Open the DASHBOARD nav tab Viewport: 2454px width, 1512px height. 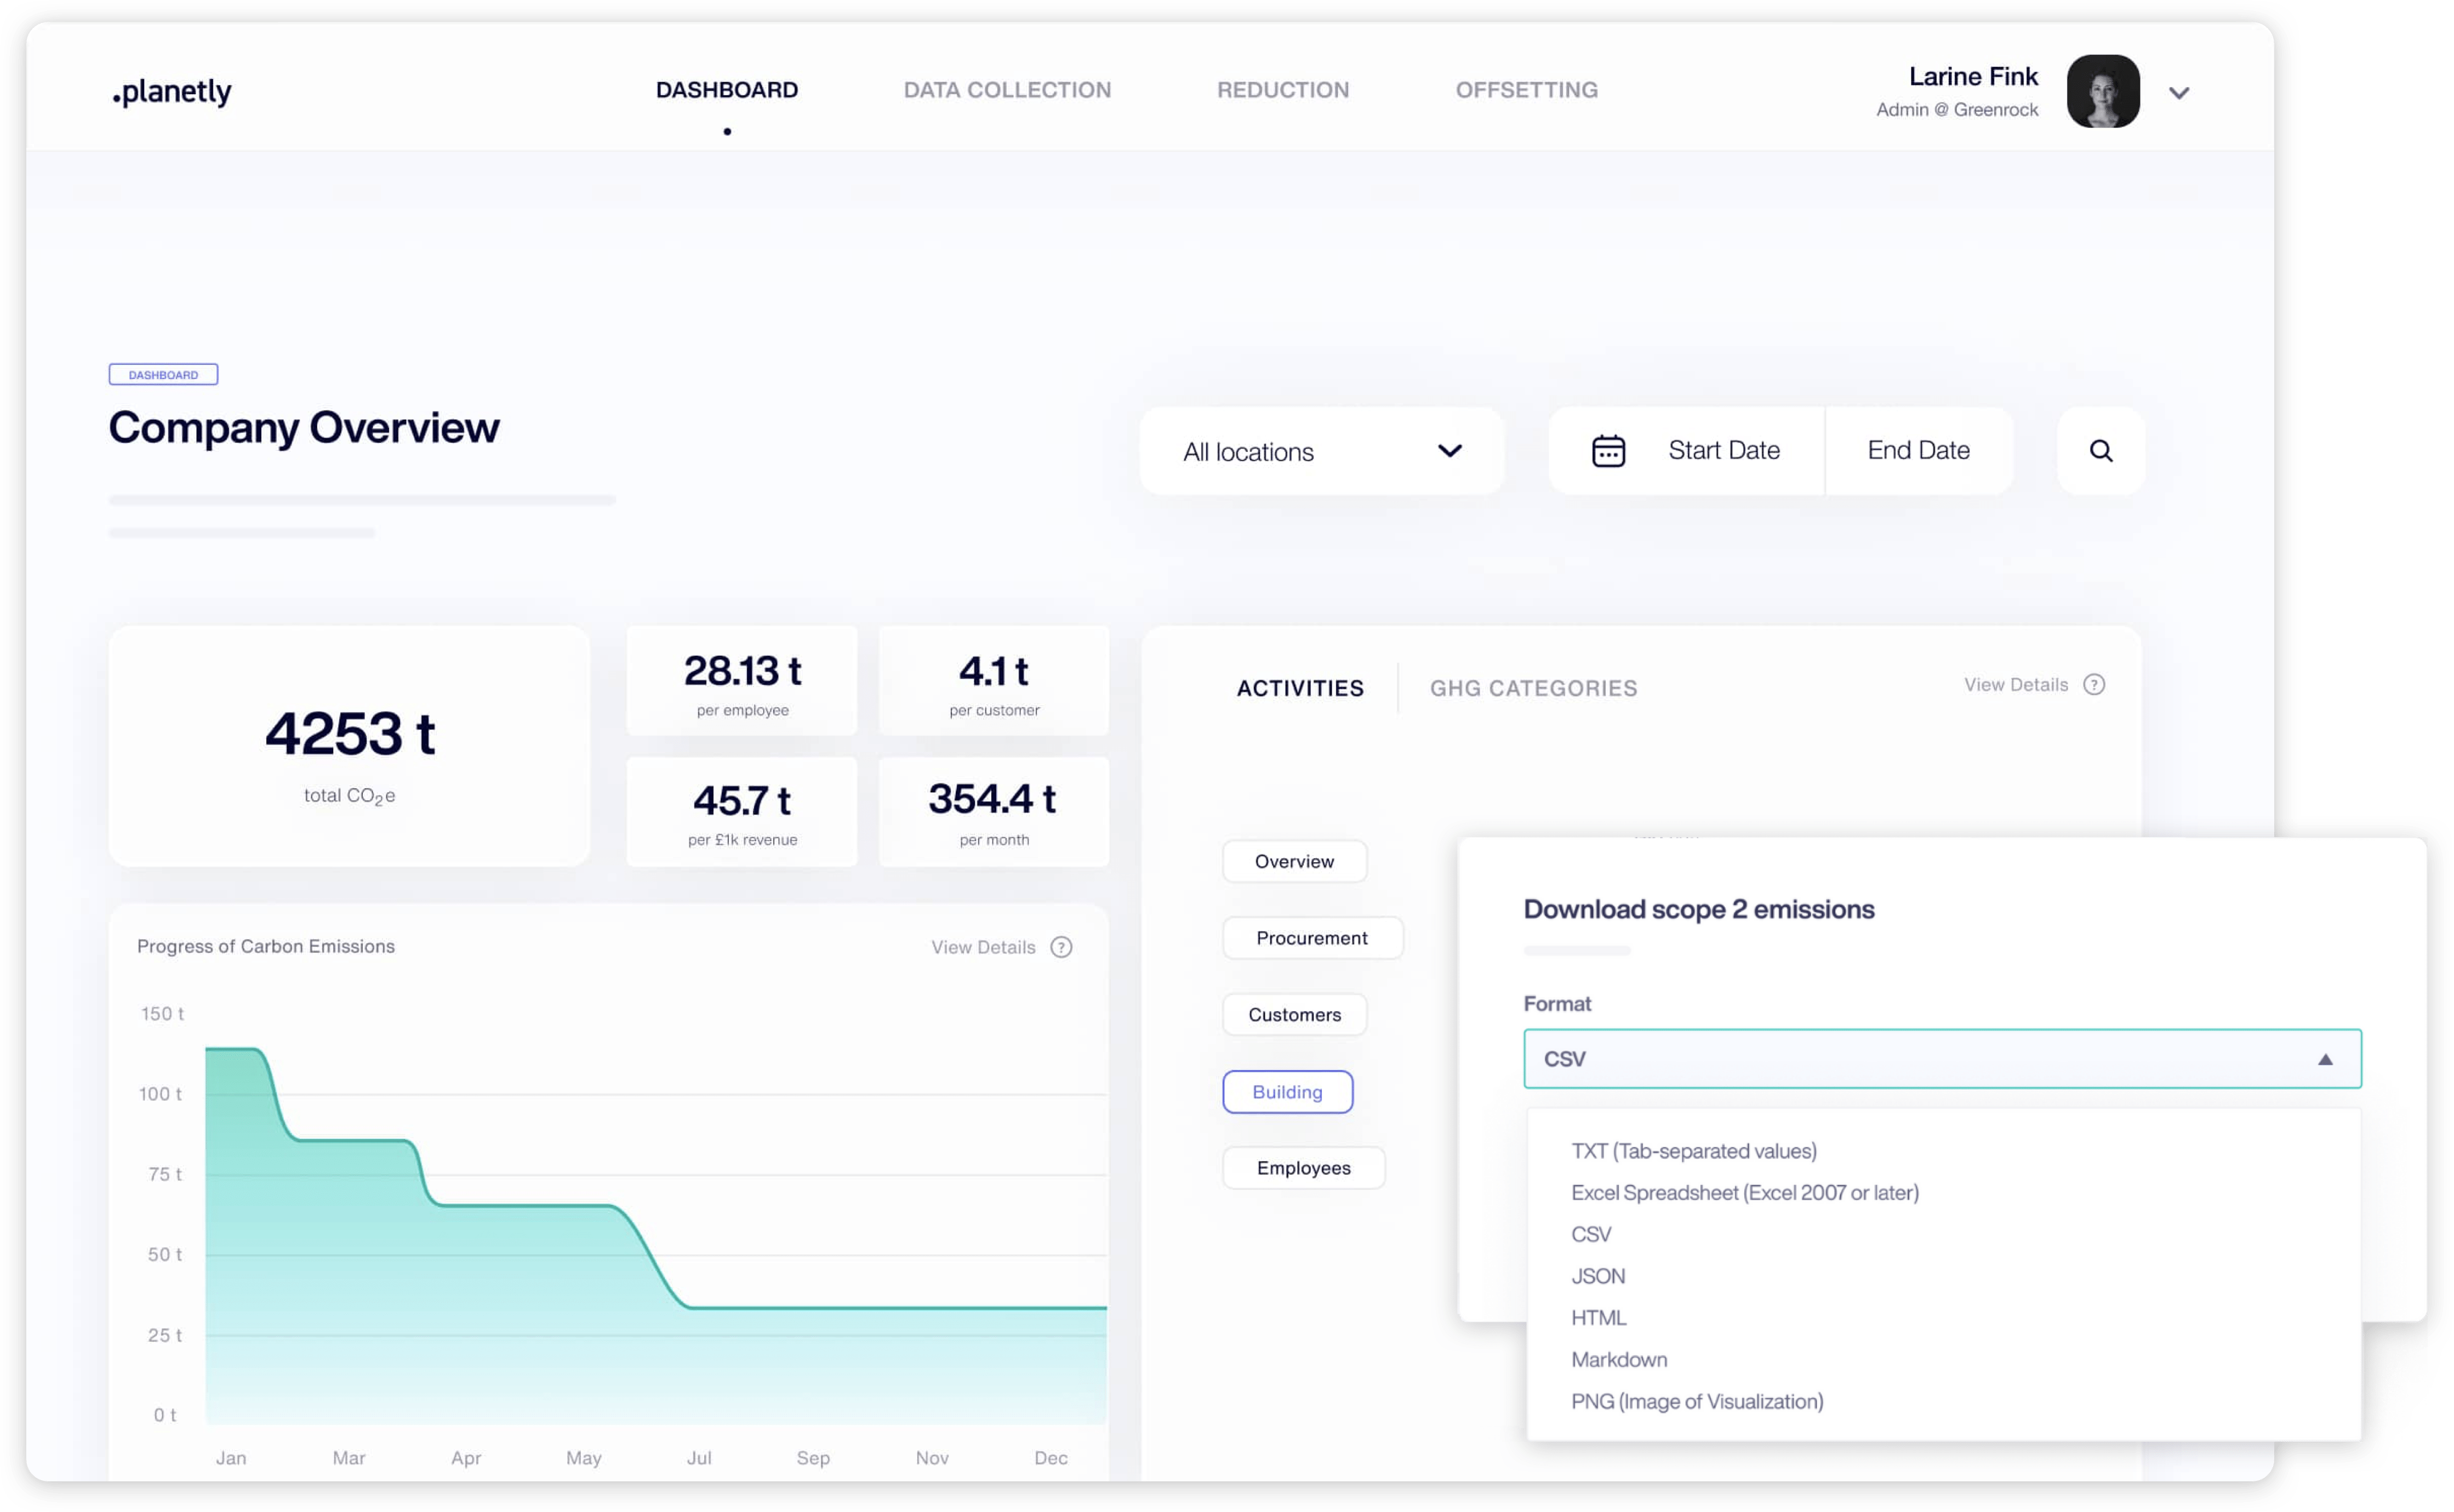coord(727,90)
